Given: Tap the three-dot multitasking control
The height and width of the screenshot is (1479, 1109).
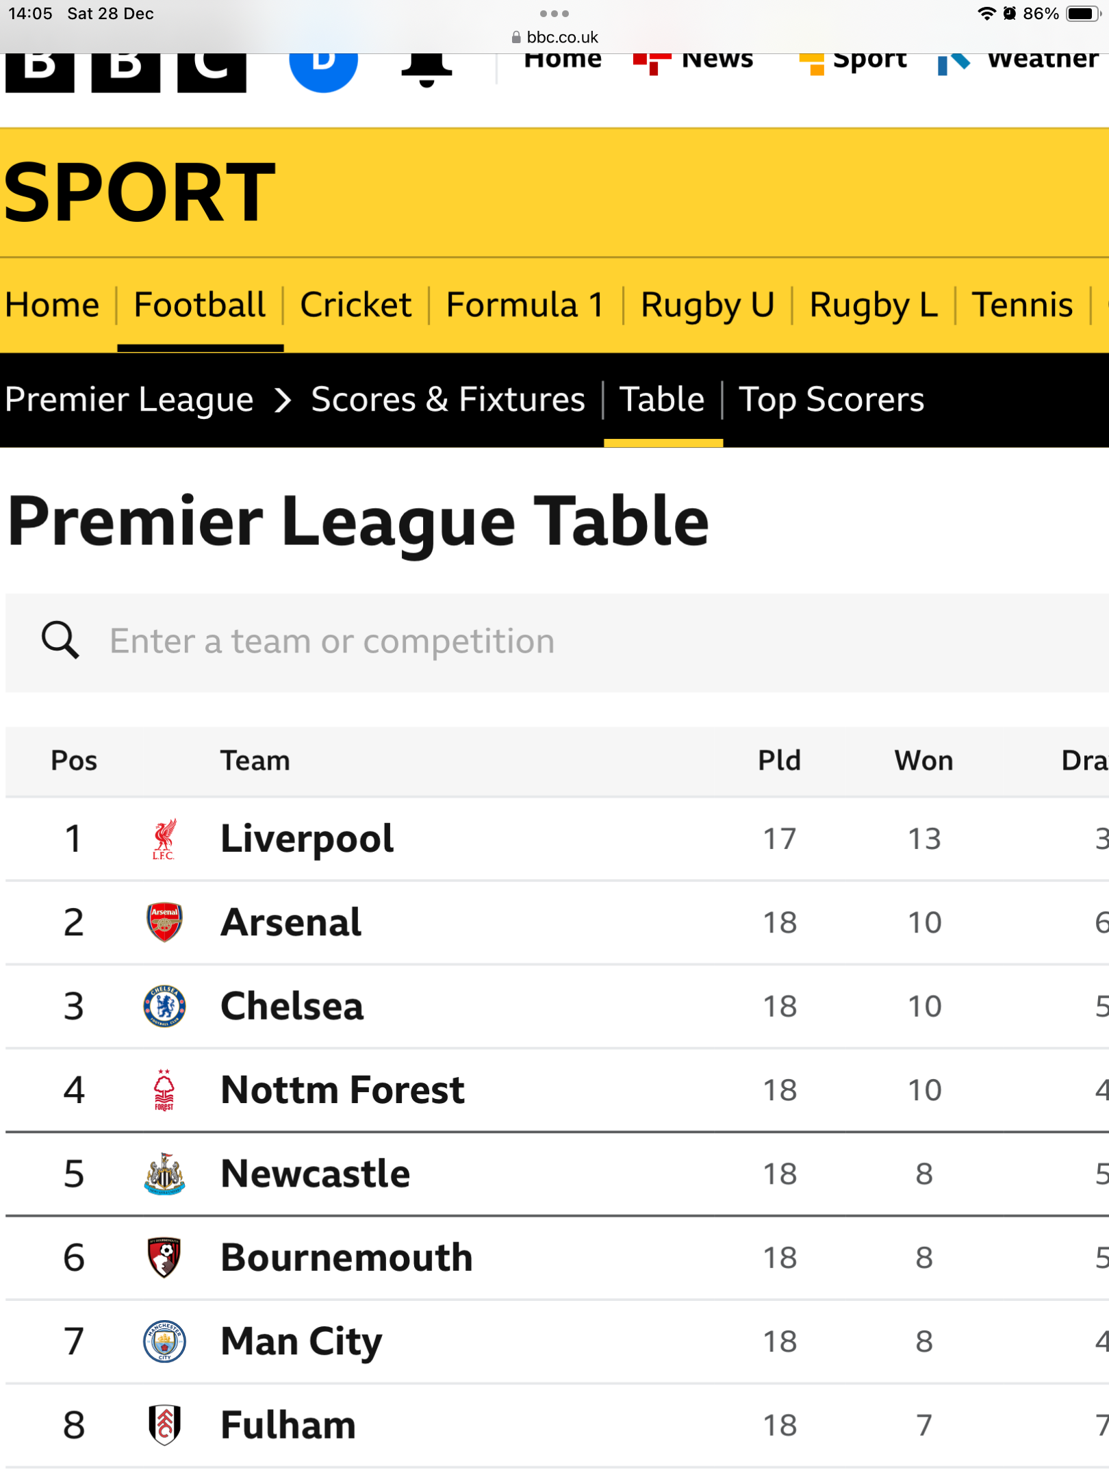Looking at the screenshot, I should click(554, 14).
